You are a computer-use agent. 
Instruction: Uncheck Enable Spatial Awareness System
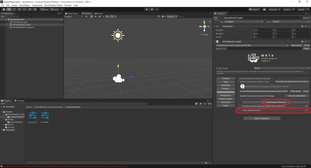click(x=276, y=78)
